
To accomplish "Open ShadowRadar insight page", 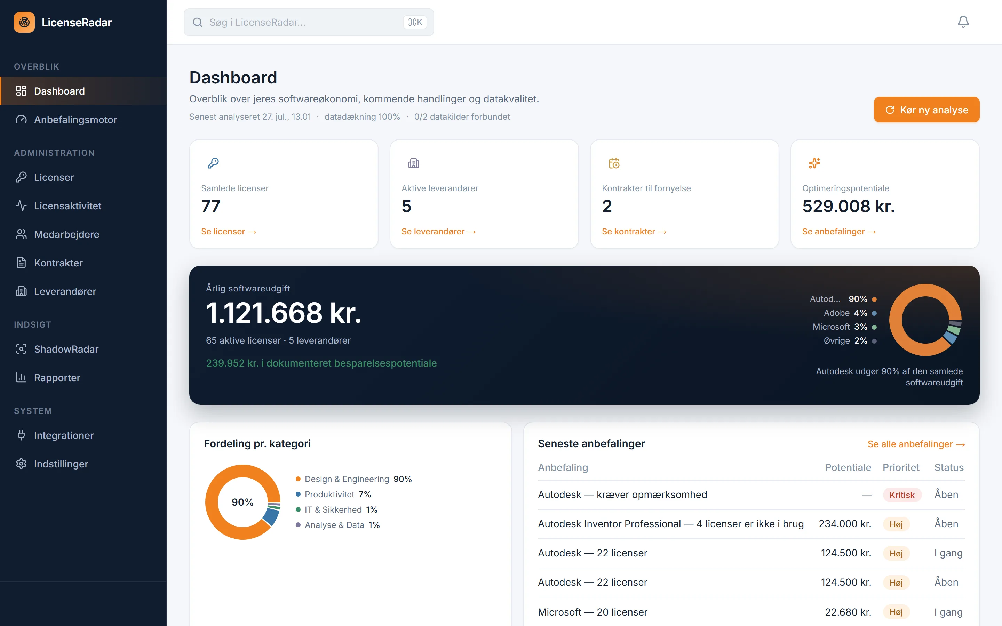I will point(83,348).
